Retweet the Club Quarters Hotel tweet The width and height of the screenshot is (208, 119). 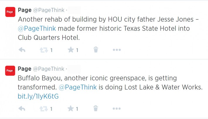[43, 50]
